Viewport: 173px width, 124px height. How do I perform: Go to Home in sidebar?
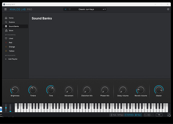[15, 18]
